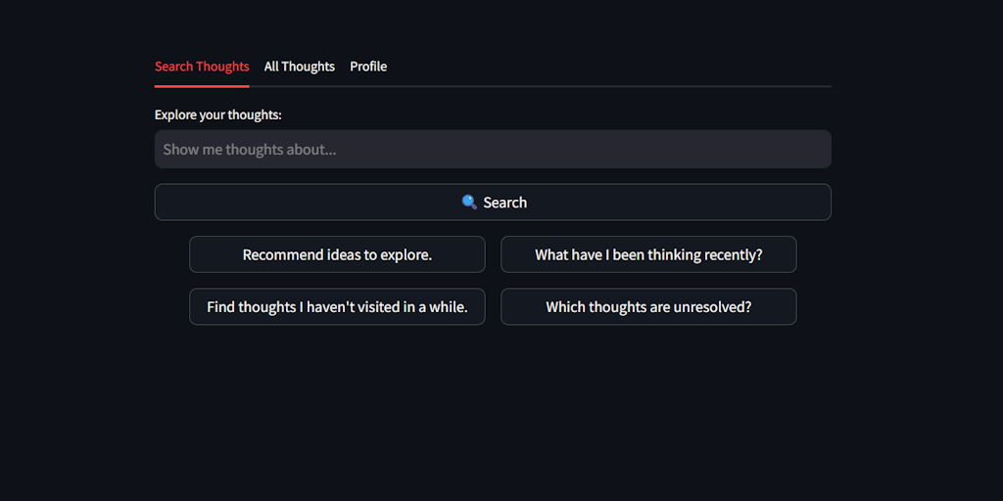Screen dimensions: 1003x501
Task: Select the Search Thoughts tab
Action: [x=202, y=67]
